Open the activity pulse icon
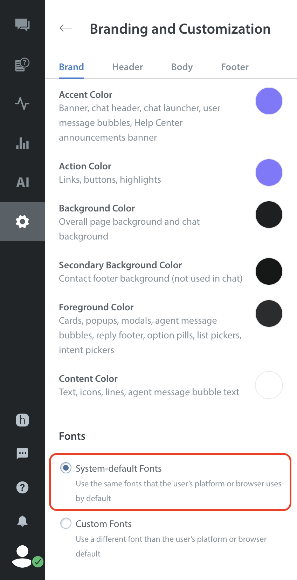The width and height of the screenshot is (297, 580). click(22, 103)
